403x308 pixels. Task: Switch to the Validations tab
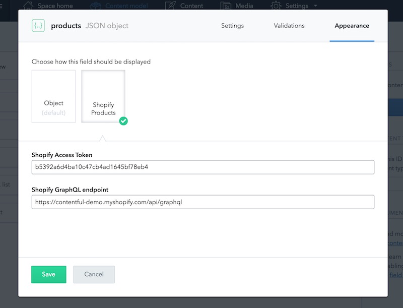coord(289,25)
